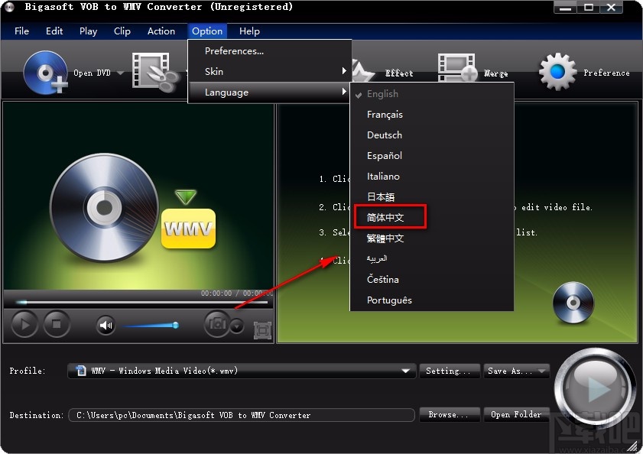The height and width of the screenshot is (454, 643).
Task: Open Preference via the gear icon
Action: pyautogui.click(x=558, y=69)
